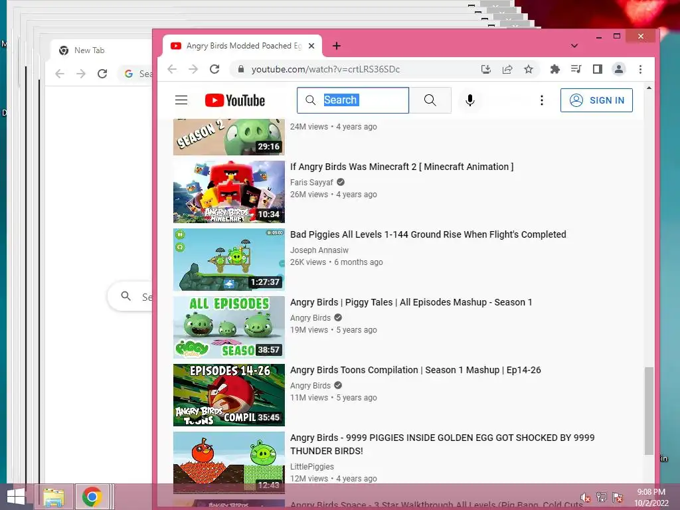This screenshot has height=510, width=680.
Task: Open the clock showing 9:08 PM
Action: tap(651, 497)
